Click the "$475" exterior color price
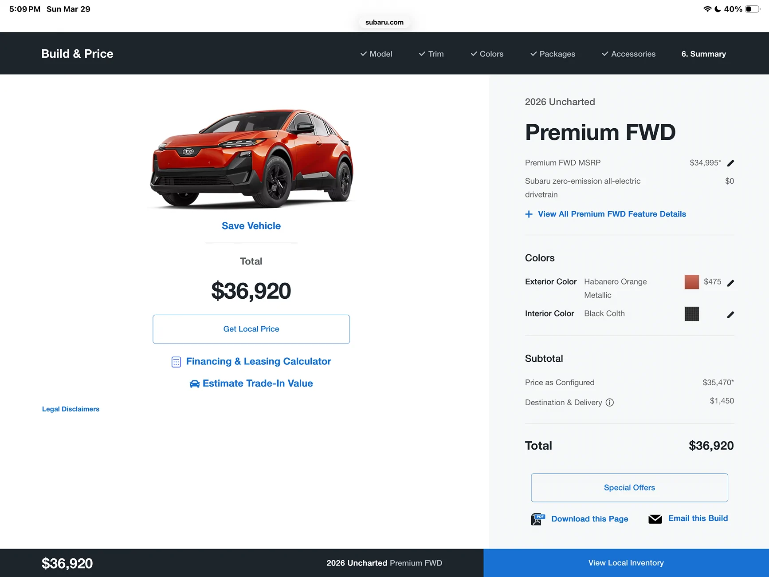This screenshot has width=769, height=577. pos(712,282)
